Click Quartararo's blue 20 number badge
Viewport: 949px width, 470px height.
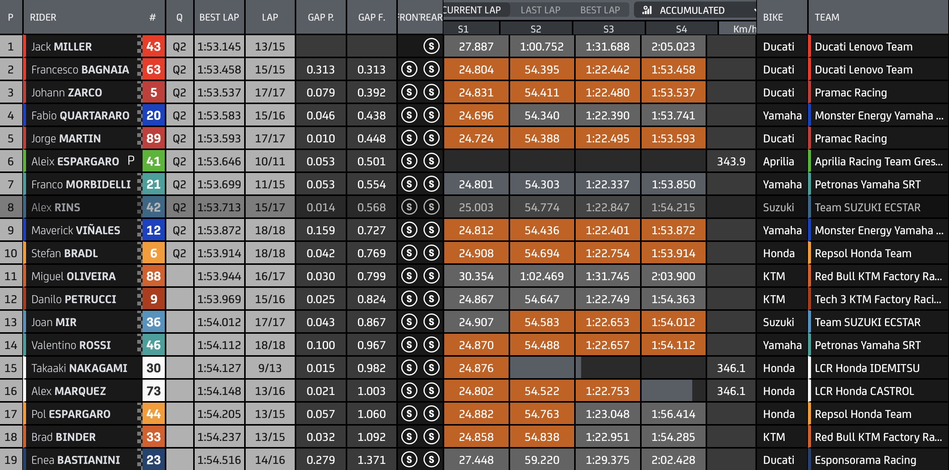[154, 115]
